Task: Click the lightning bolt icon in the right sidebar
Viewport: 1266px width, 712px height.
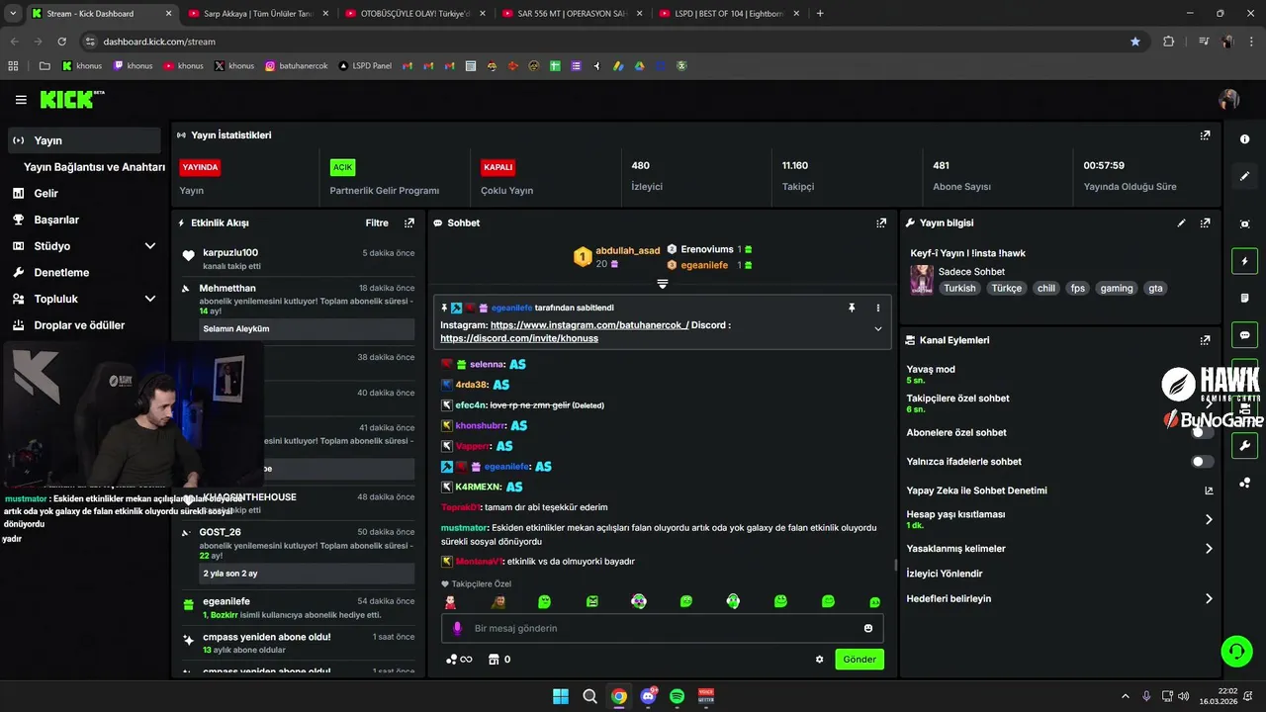Action: (x=1244, y=261)
